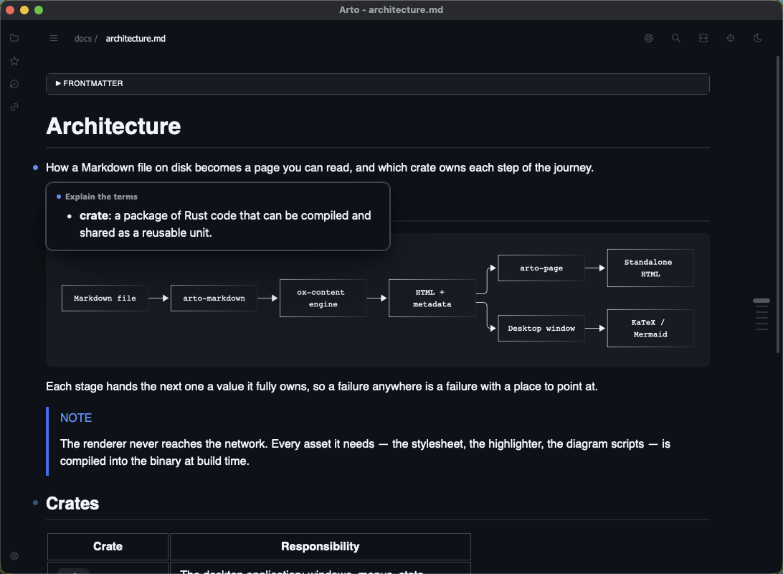Screen dimensions: 783x574
Task: Click the aperture icon in the top toolbar
Action: [x=649, y=38]
